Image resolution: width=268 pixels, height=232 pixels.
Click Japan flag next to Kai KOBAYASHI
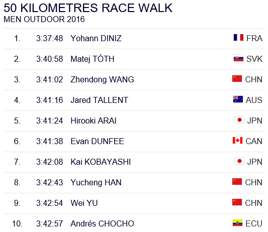pyautogui.click(x=239, y=161)
